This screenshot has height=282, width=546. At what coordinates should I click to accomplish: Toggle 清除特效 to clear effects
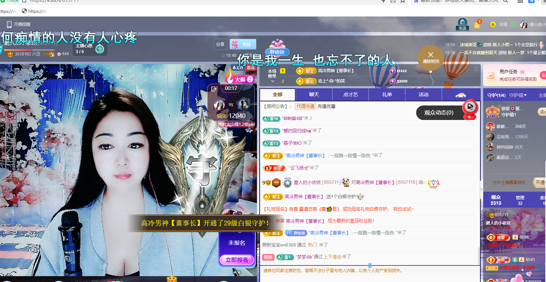430,58
